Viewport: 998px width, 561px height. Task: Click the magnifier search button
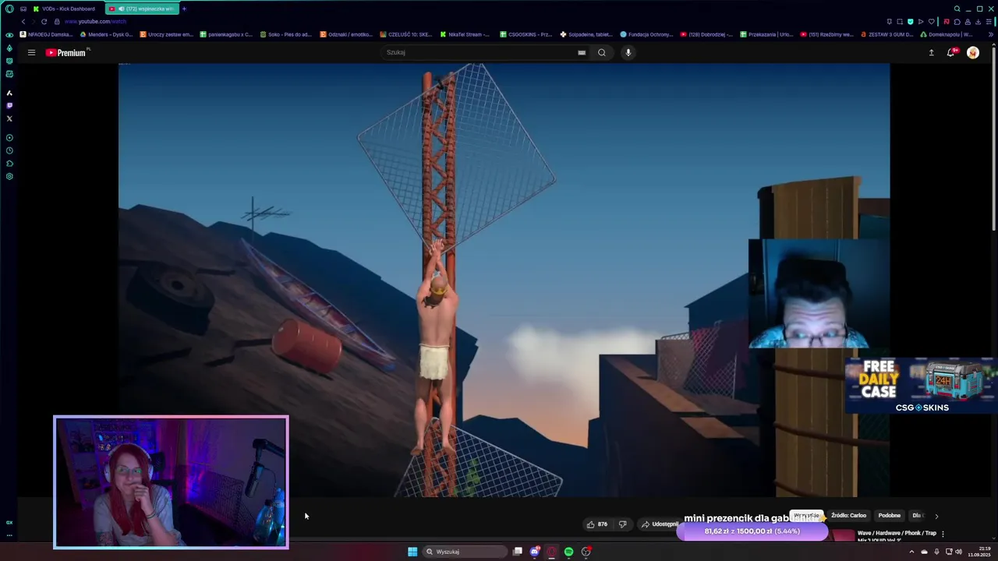point(601,52)
